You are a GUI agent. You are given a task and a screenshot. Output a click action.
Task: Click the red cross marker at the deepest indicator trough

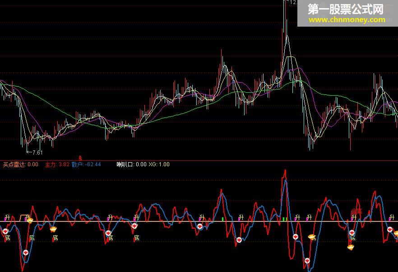(x=307, y=261)
